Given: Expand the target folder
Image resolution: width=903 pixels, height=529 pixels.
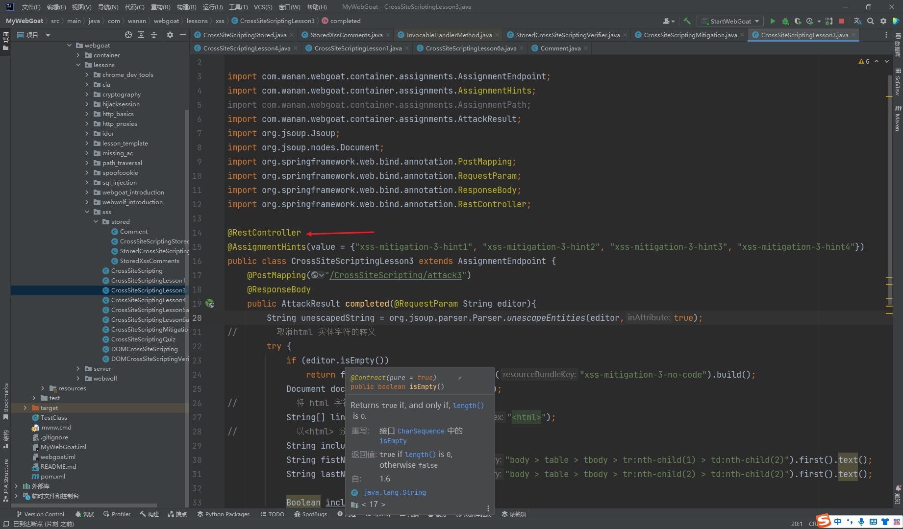Looking at the screenshot, I should pyautogui.click(x=25, y=408).
